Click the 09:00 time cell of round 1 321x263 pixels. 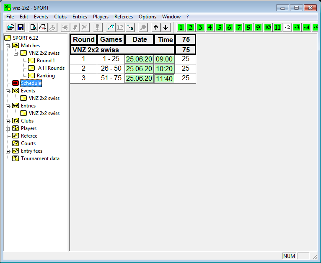[x=164, y=59]
